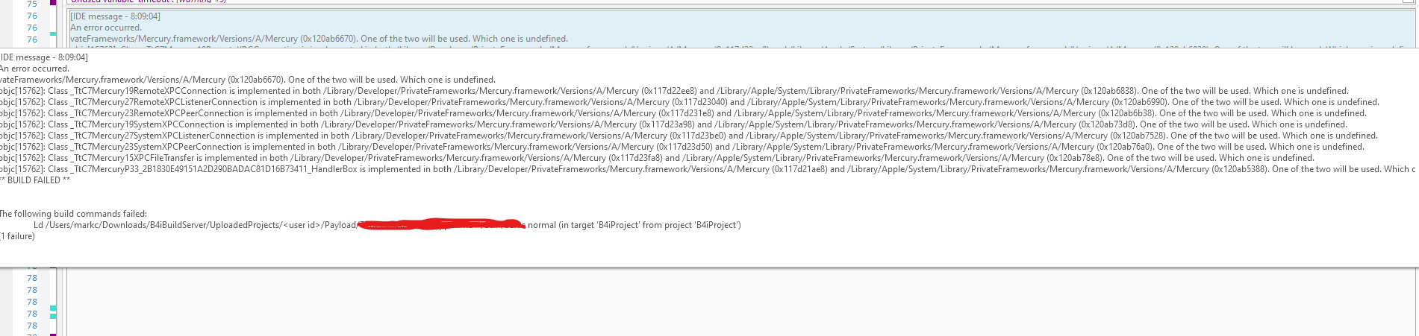1419x336 pixels.
Task: Click line number 75 in the gutter
Action: click(x=32, y=4)
